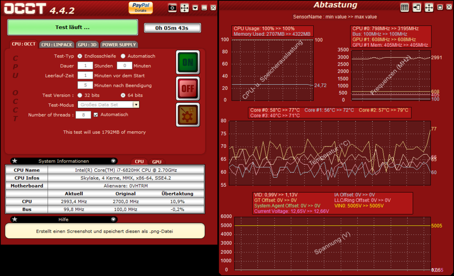Choose the 32 bits test version
This screenshot has height=276, width=454.
(x=80, y=95)
